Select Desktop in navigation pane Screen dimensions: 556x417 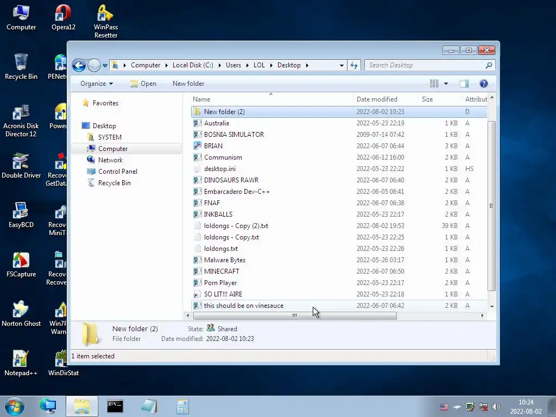[x=104, y=126]
